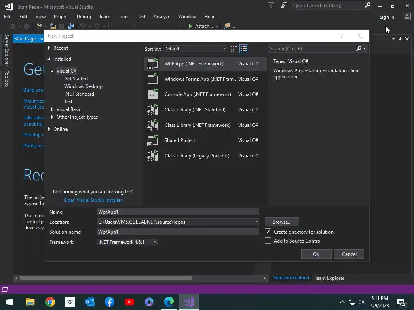
Task: Click the Solution name input field
Action: (178, 232)
